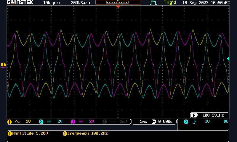Click the waveform memory position bar
Viewport: 237px width, 142px height.
point(118,2)
